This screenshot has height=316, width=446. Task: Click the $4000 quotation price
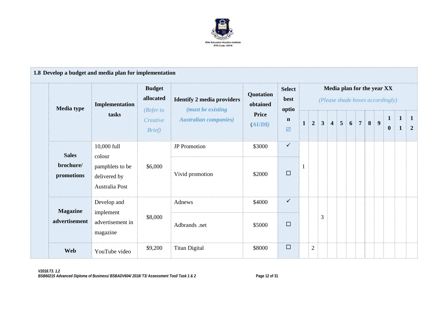click(260, 202)
